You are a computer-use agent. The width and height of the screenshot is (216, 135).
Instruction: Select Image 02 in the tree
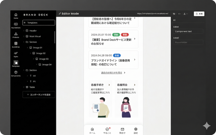point(41,53)
